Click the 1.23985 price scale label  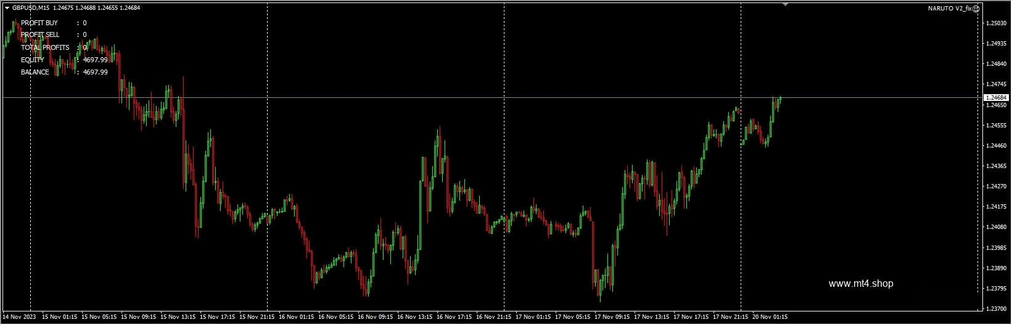point(997,248)
